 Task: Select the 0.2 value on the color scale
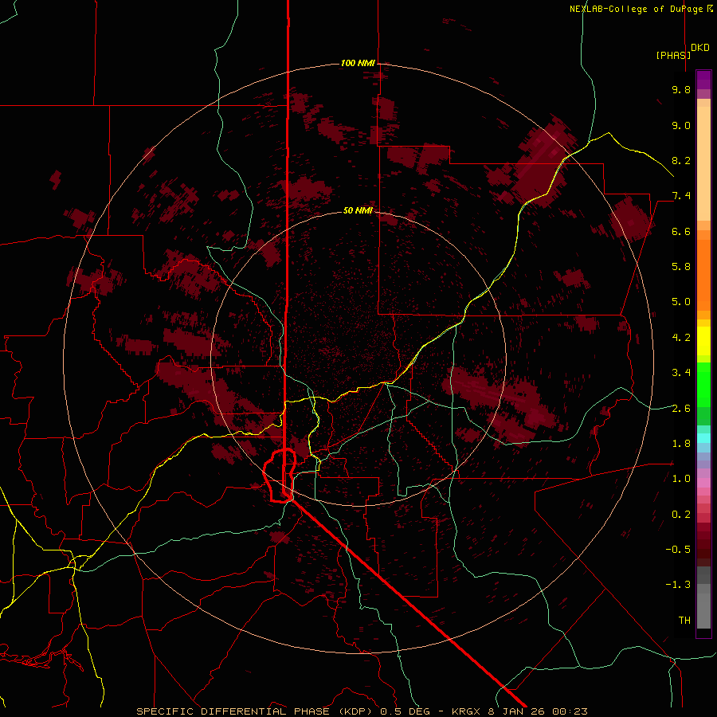tap(681, 514)
